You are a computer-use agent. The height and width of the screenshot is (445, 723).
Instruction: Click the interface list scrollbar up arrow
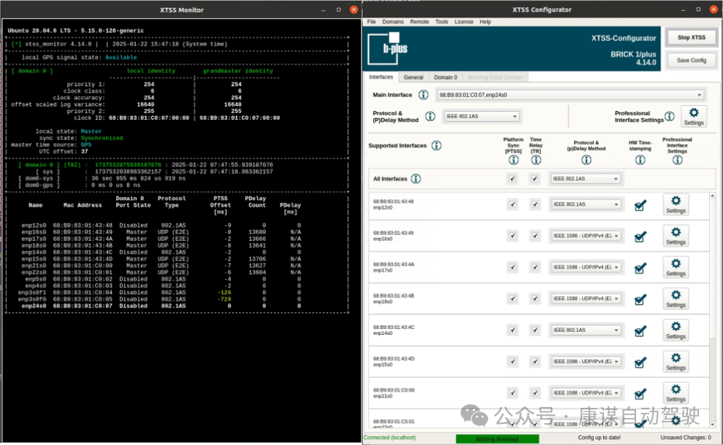[x=712, y=196]
